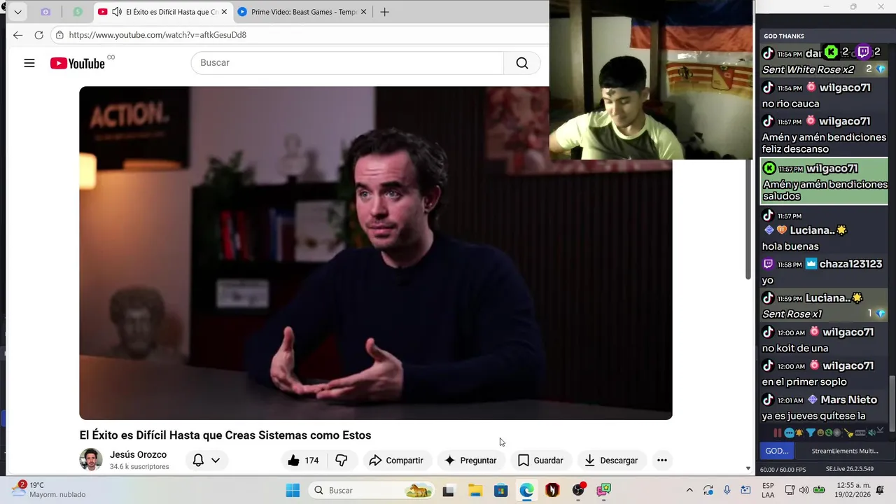896x504 pixels.
Task: Select the browser address bar URL
Action: pyautogui.click(x=157, y=35)
